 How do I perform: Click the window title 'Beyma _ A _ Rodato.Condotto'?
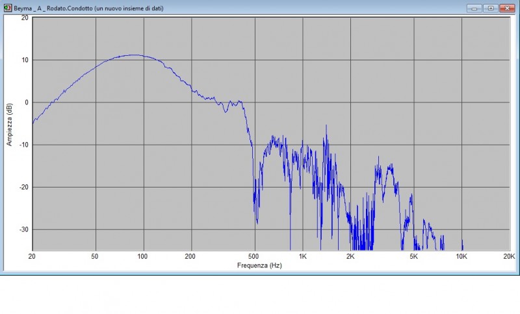[53, 8]
